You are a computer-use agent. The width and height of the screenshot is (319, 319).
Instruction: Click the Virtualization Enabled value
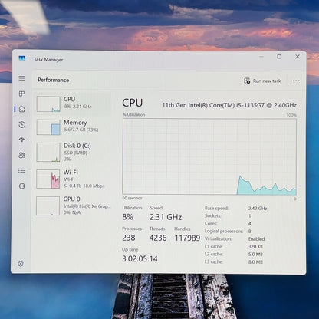tap(256, 239)
